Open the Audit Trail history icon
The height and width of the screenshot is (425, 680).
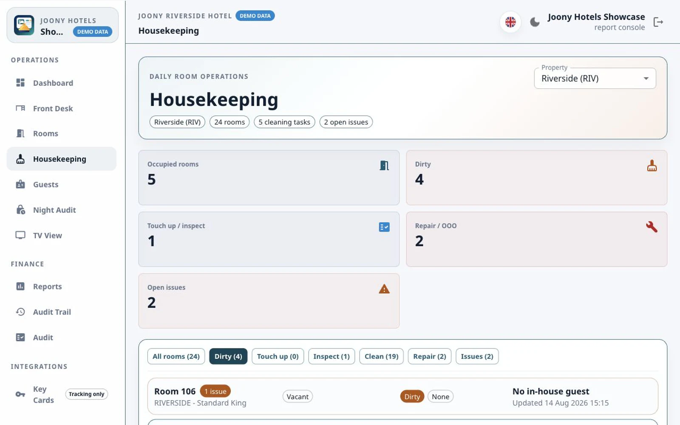coord(20,312)
